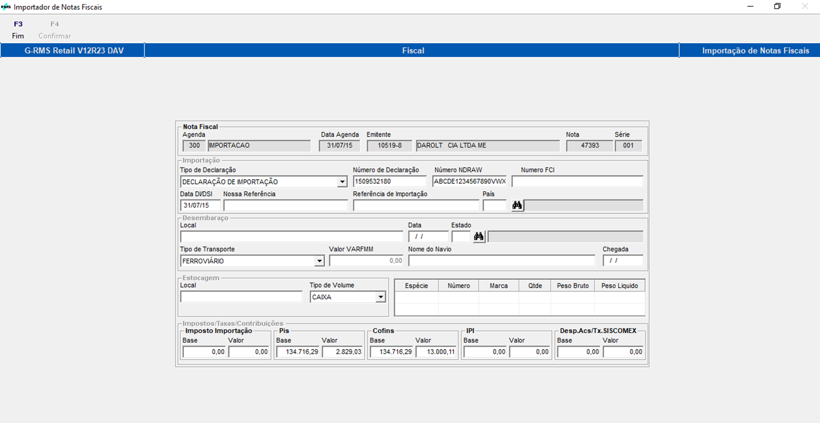
Task: Open the Tipo de Volume dropdown arrow
Action: click(x=380, y=297)
